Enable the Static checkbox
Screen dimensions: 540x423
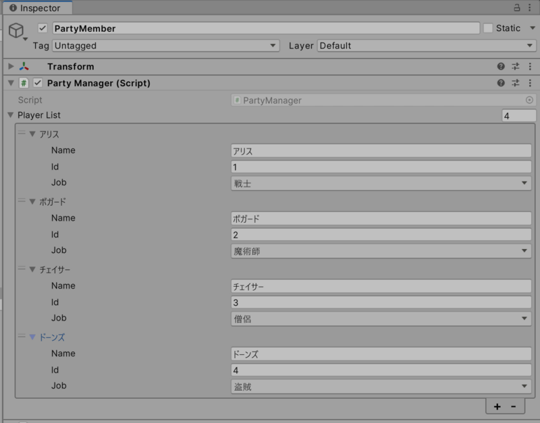488,28
